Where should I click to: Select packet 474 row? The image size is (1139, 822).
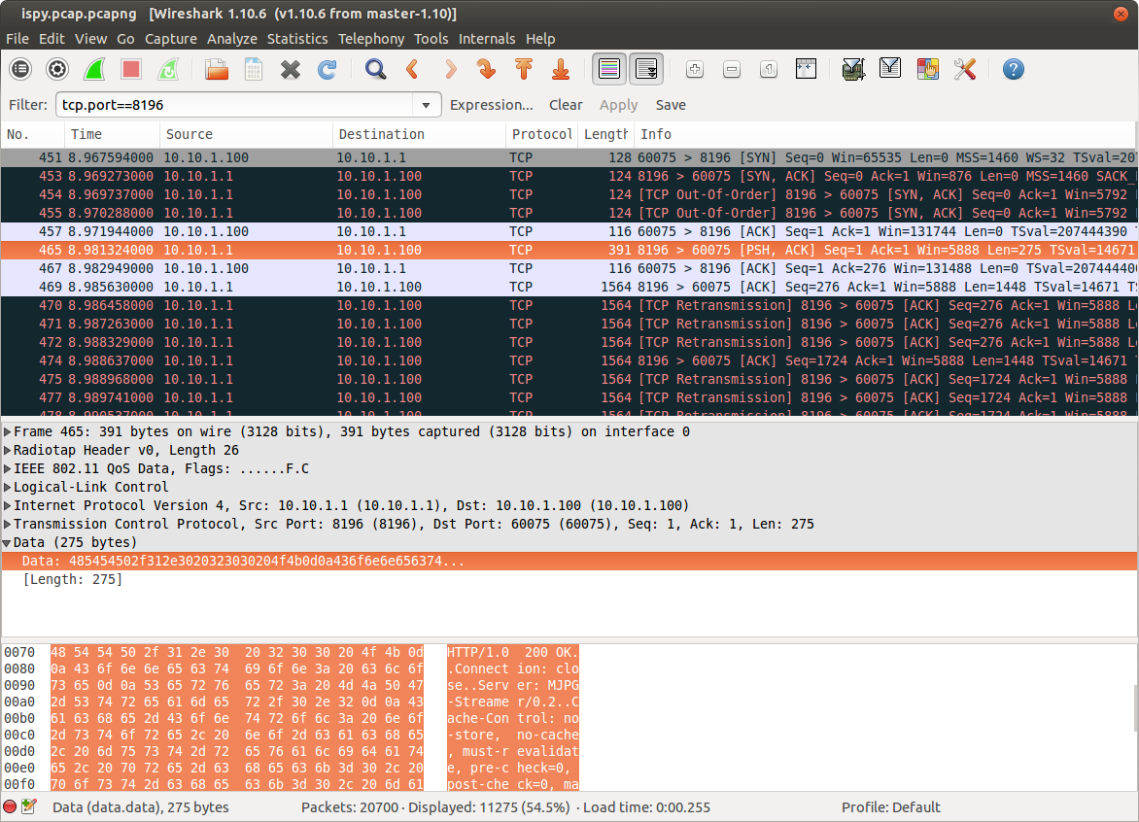tap(569, 360)
